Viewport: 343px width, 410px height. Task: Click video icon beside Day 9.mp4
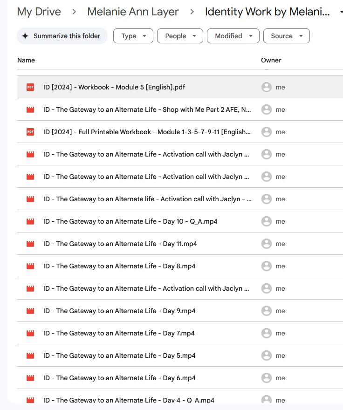click(x=30, y=311)
